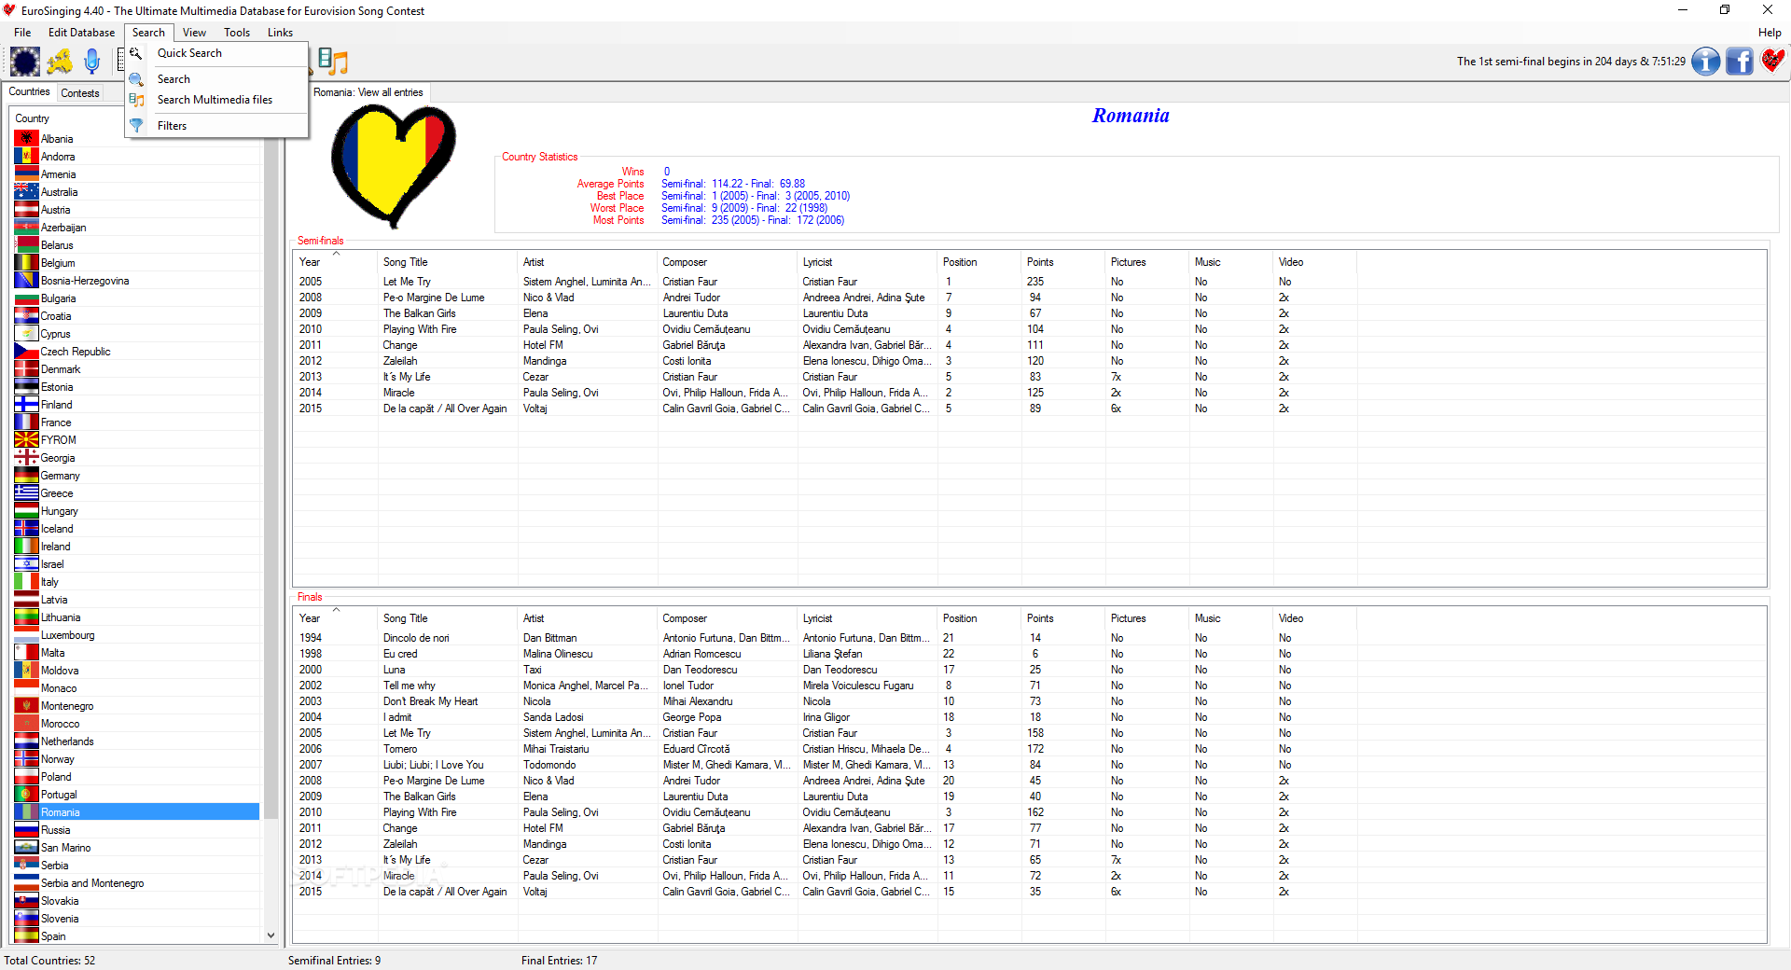Sort semi-finals table by Song Title column
This screenshot has width=1791, height=970.
point(448,262)
